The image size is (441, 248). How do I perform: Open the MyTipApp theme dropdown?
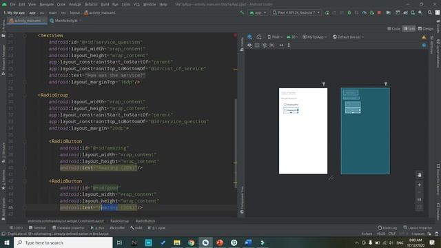314,37
